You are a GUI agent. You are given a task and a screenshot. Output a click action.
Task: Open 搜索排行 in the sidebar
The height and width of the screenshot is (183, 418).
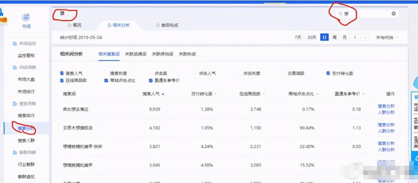click(x=26, y=116)
